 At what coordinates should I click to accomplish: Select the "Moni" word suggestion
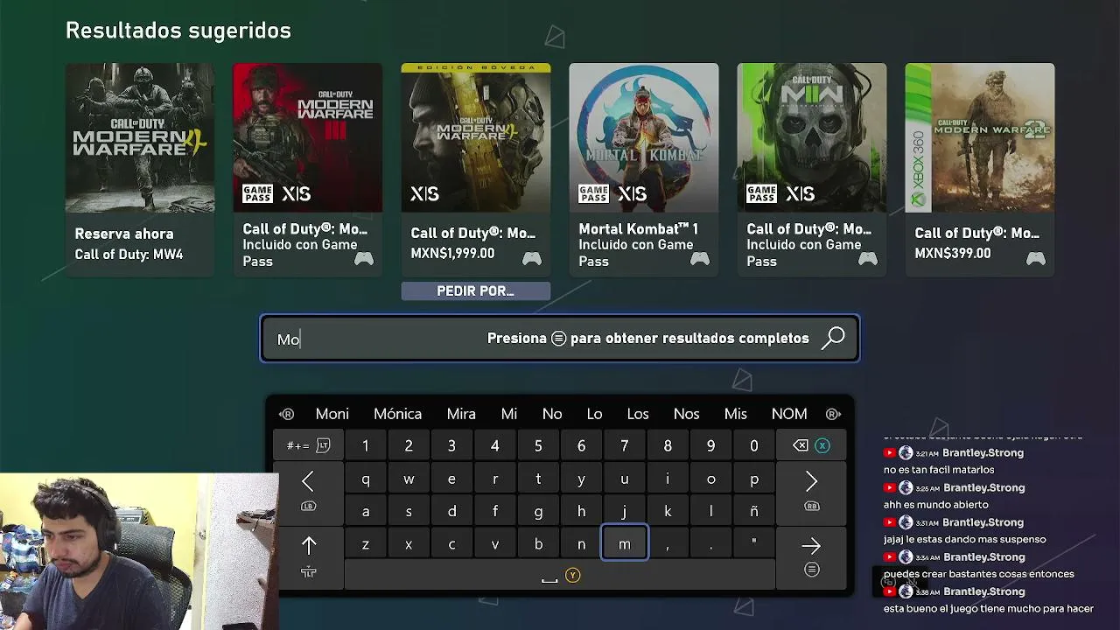tap(332, 414)
